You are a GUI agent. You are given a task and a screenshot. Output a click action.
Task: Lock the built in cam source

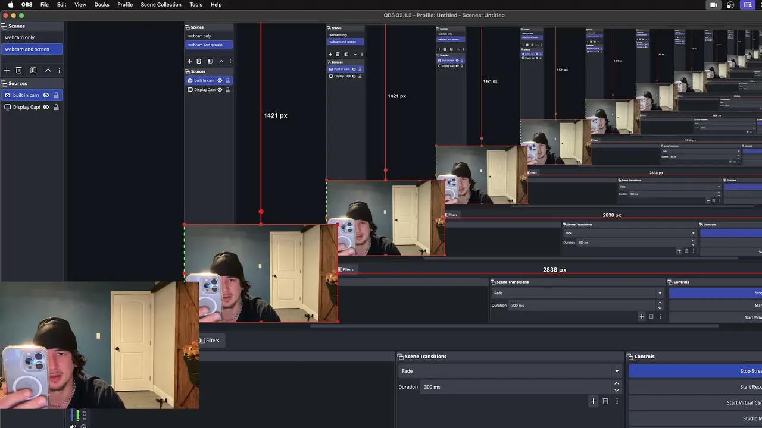point(56,95)
